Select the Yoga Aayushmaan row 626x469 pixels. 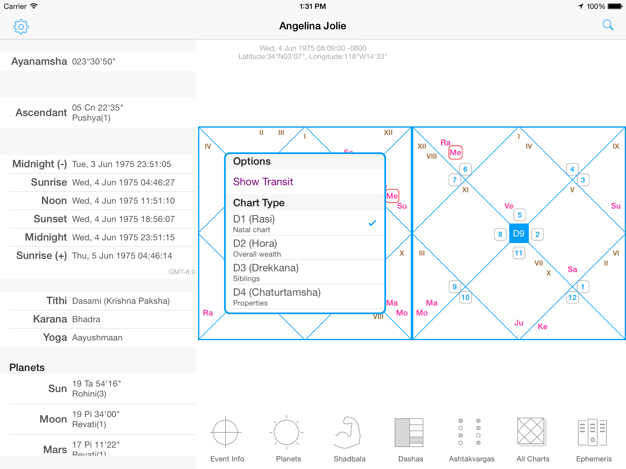tap(98, 338)
